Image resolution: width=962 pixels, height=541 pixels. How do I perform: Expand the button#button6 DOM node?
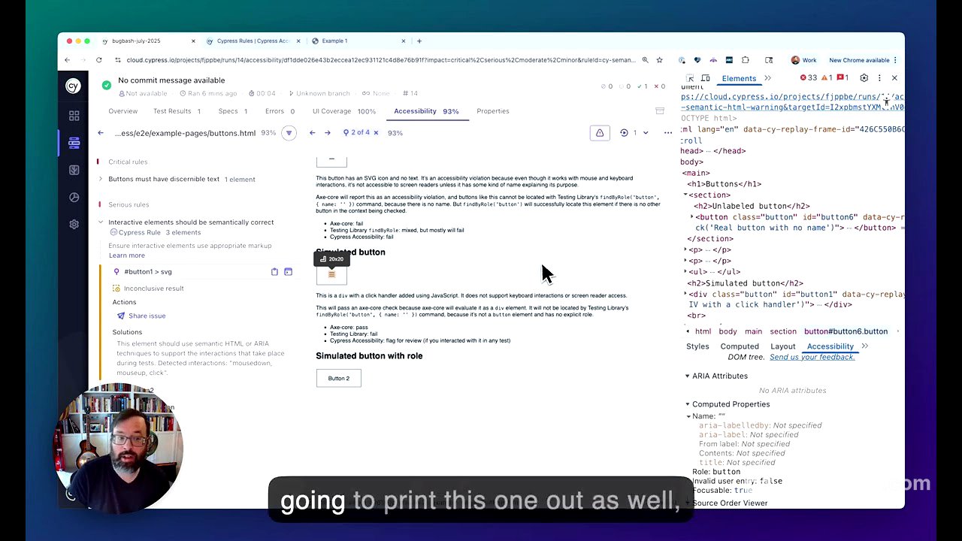(692, 217)
